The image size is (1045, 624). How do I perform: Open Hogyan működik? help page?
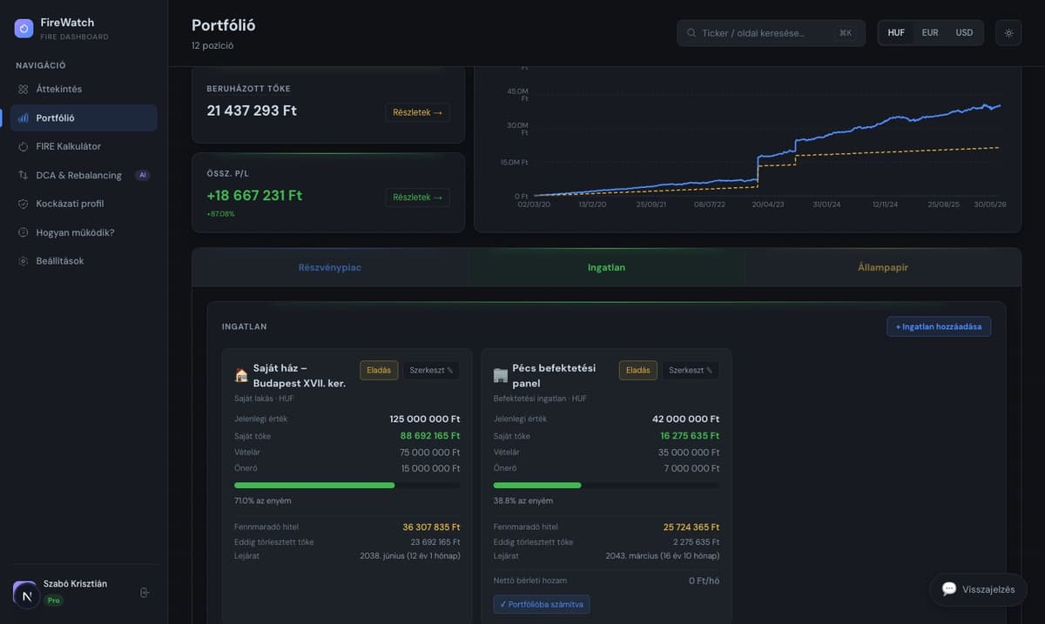tap(84, 232)
